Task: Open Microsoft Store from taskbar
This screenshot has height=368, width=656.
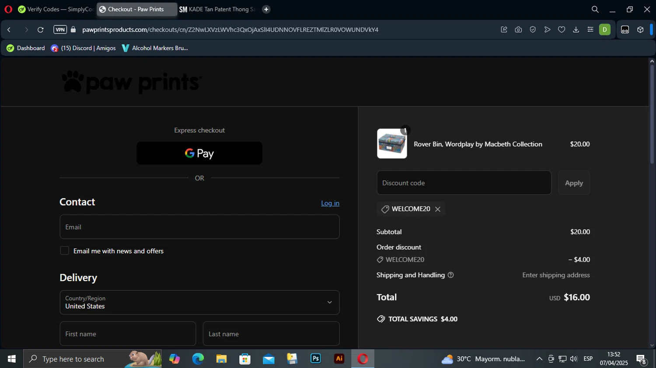Action: point(245,359)
